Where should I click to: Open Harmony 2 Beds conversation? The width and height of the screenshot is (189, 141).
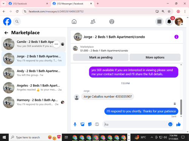point(34,102)
